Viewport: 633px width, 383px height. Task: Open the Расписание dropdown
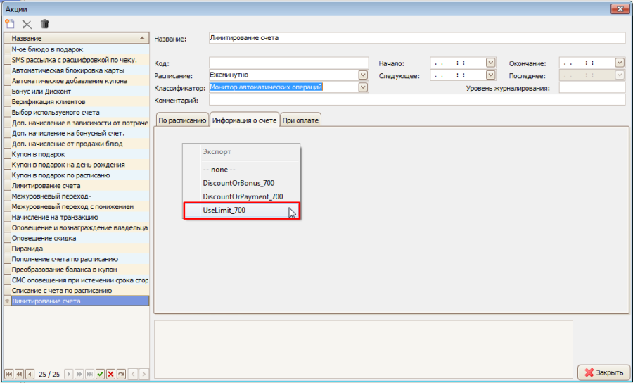click(363, 75)
